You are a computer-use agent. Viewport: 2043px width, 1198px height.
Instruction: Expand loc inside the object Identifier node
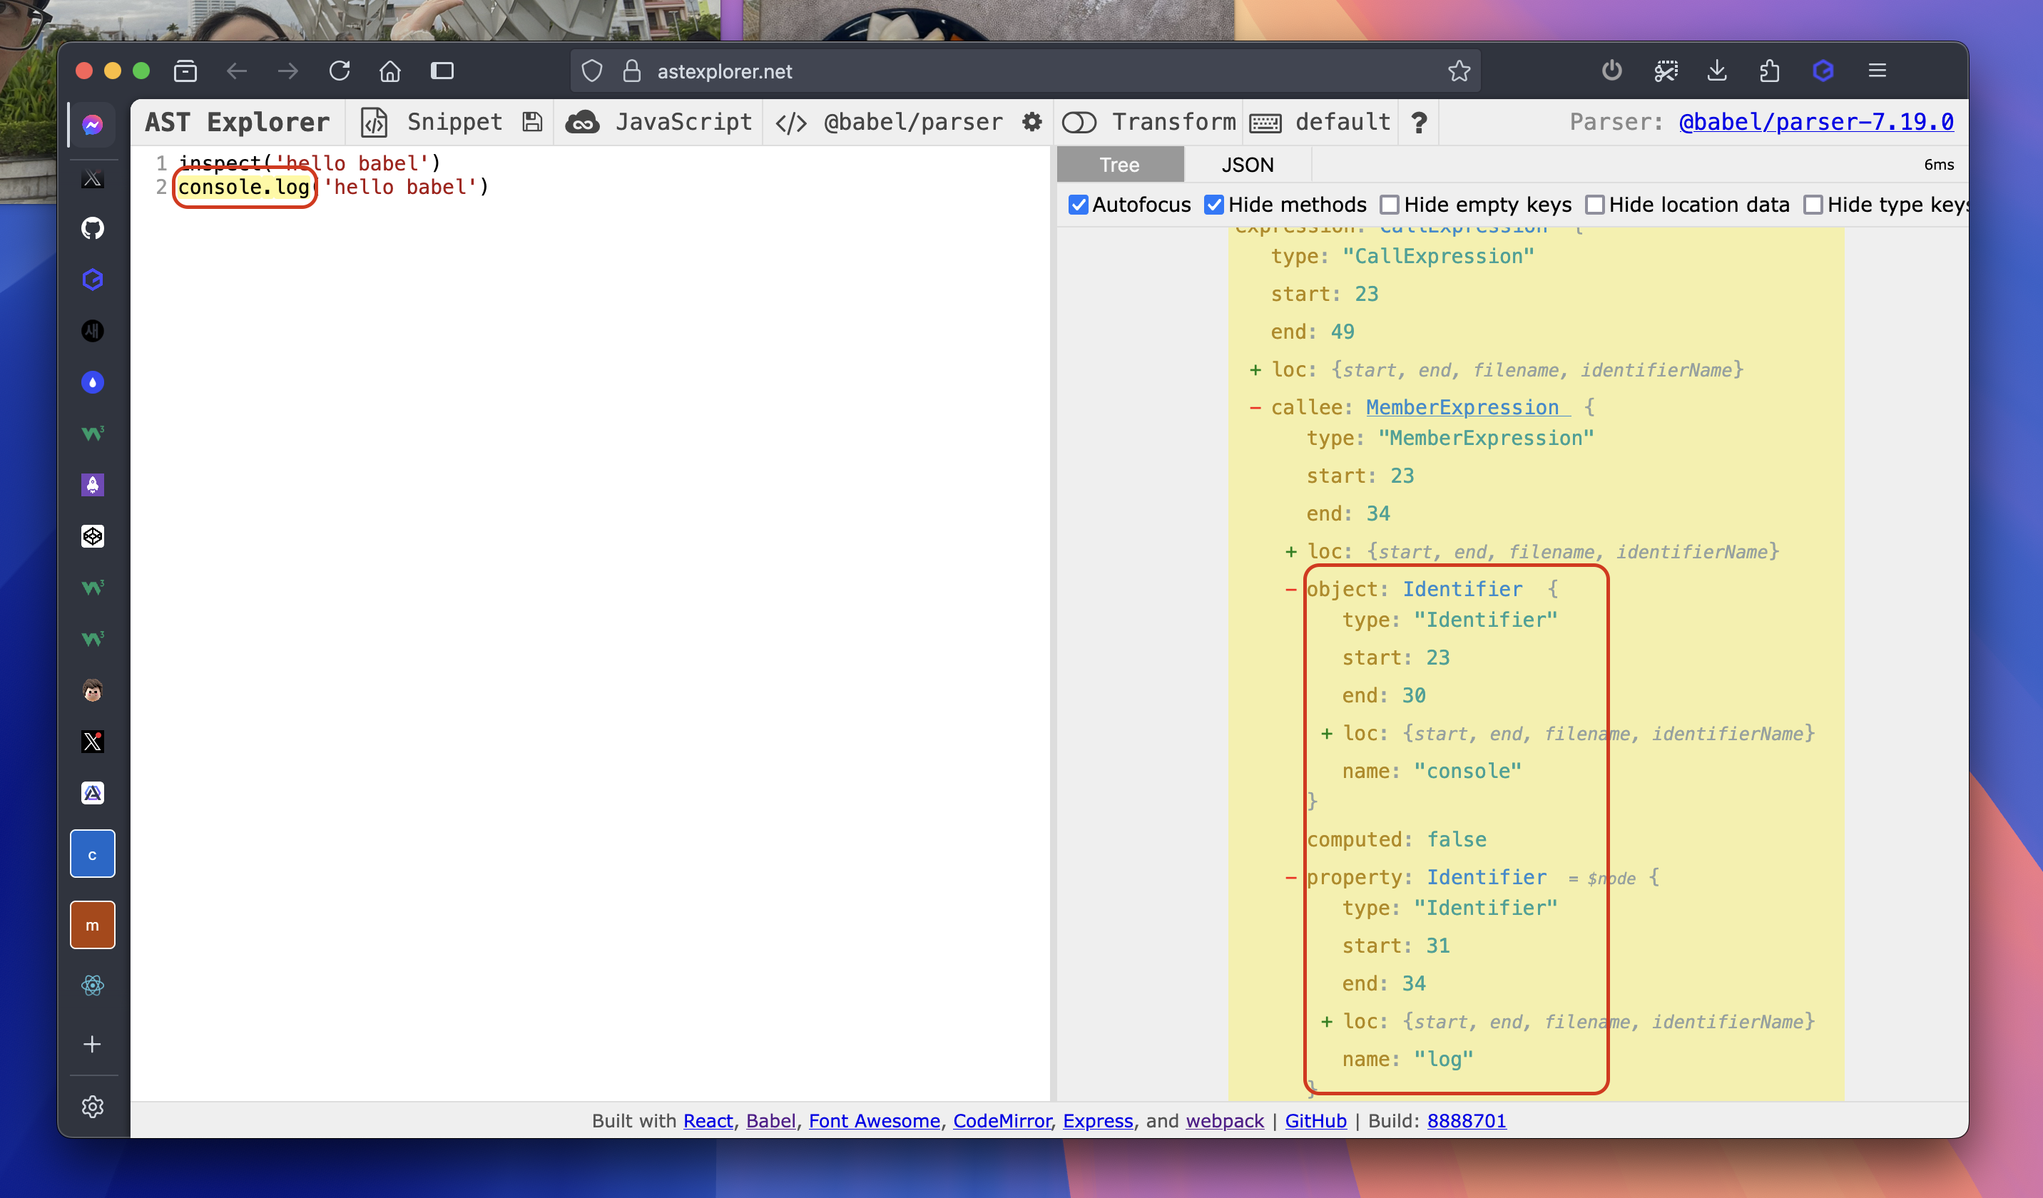tap(1326, 734)
